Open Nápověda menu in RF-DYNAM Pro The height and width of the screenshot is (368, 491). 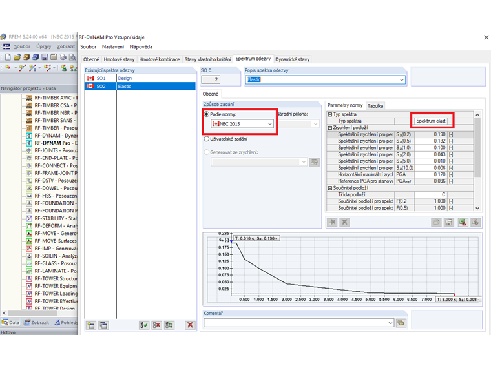coord(141,47)
